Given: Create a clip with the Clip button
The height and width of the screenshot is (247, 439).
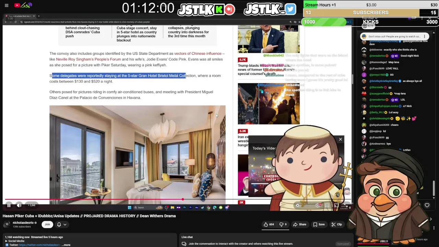Looking at the screenshot, I should point(336,224).
